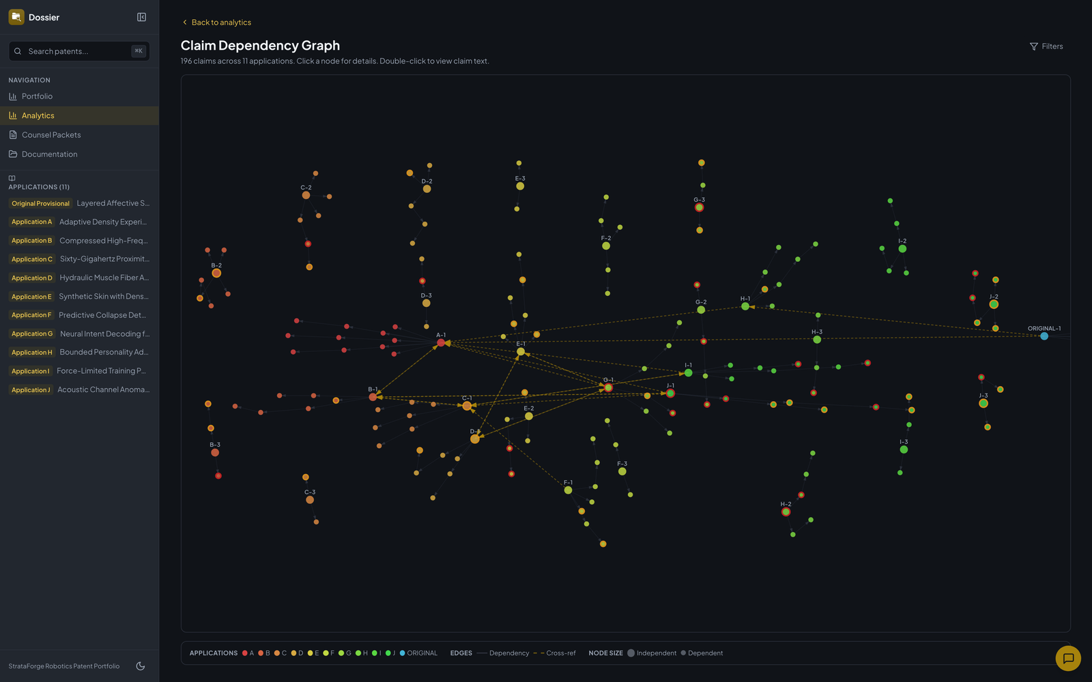Select Application C Sixty-Gigahertz row
This screenshot has width=1092, height=682.
[x=79, y=259]
